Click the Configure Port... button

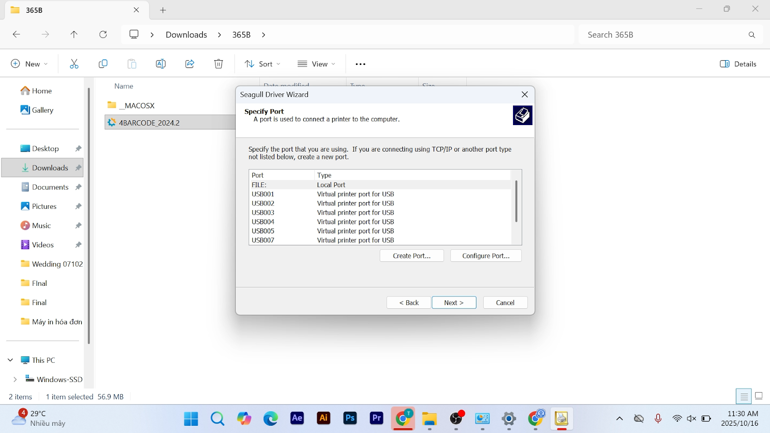(x=486, y=256)
